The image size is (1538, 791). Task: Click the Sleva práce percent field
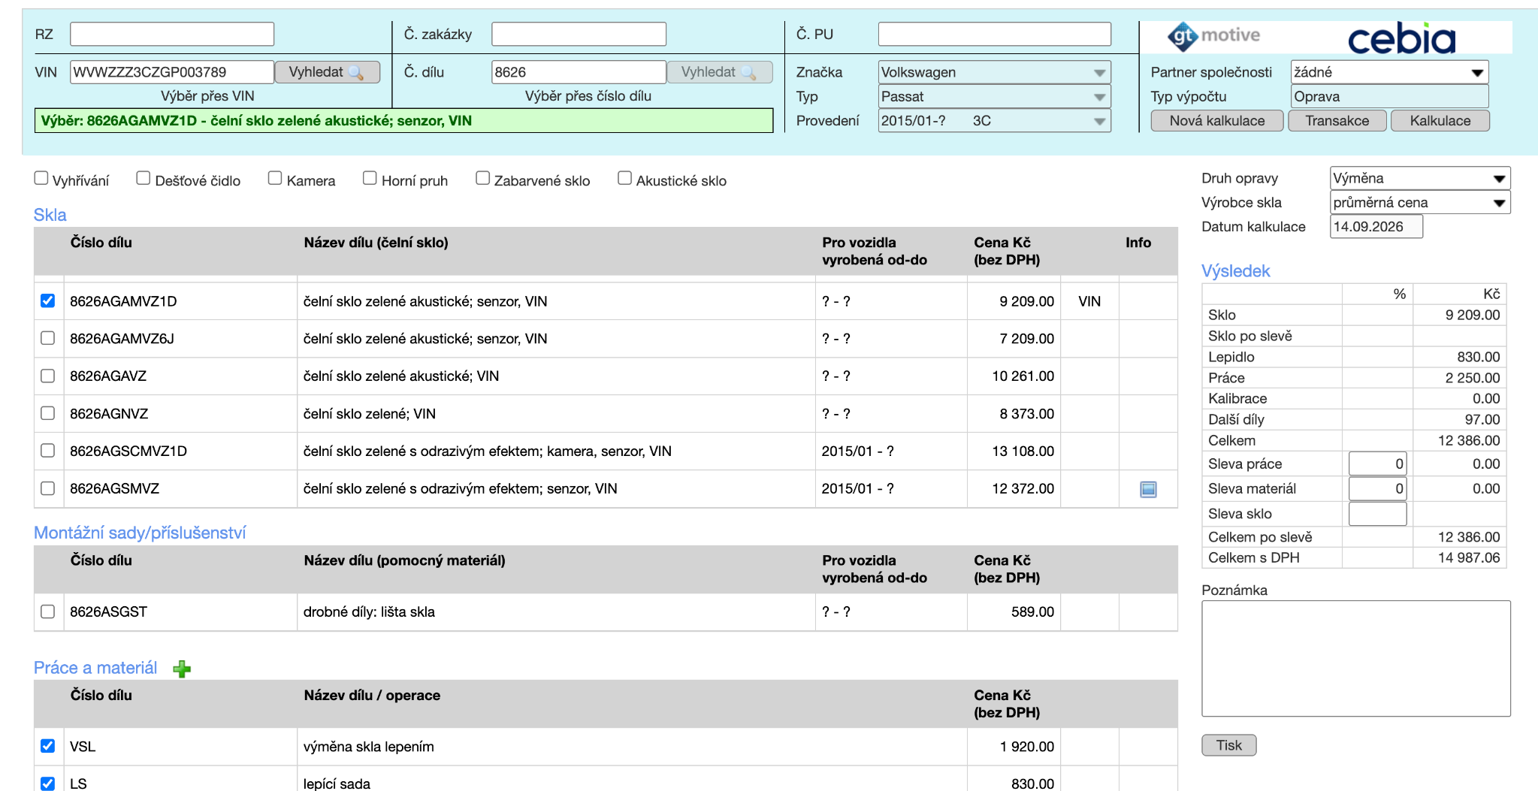coord(1377,463)
